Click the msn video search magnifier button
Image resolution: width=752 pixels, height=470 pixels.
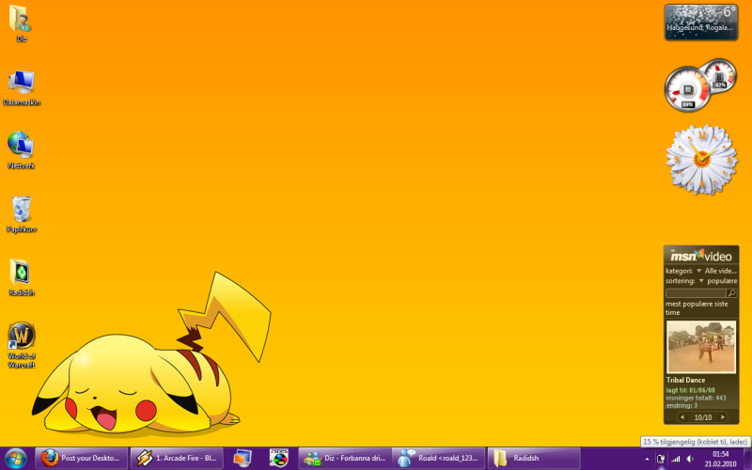731,292
